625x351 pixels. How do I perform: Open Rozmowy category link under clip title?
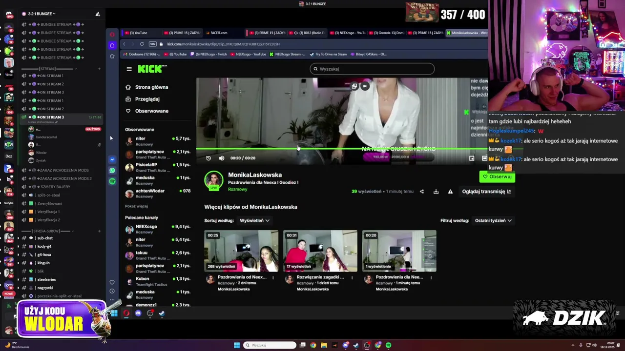238,189
